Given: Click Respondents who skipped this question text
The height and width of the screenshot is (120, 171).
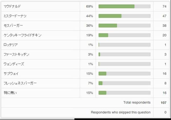Looking at the screenshot, I should pyautogui.click(x=121, y=112).
